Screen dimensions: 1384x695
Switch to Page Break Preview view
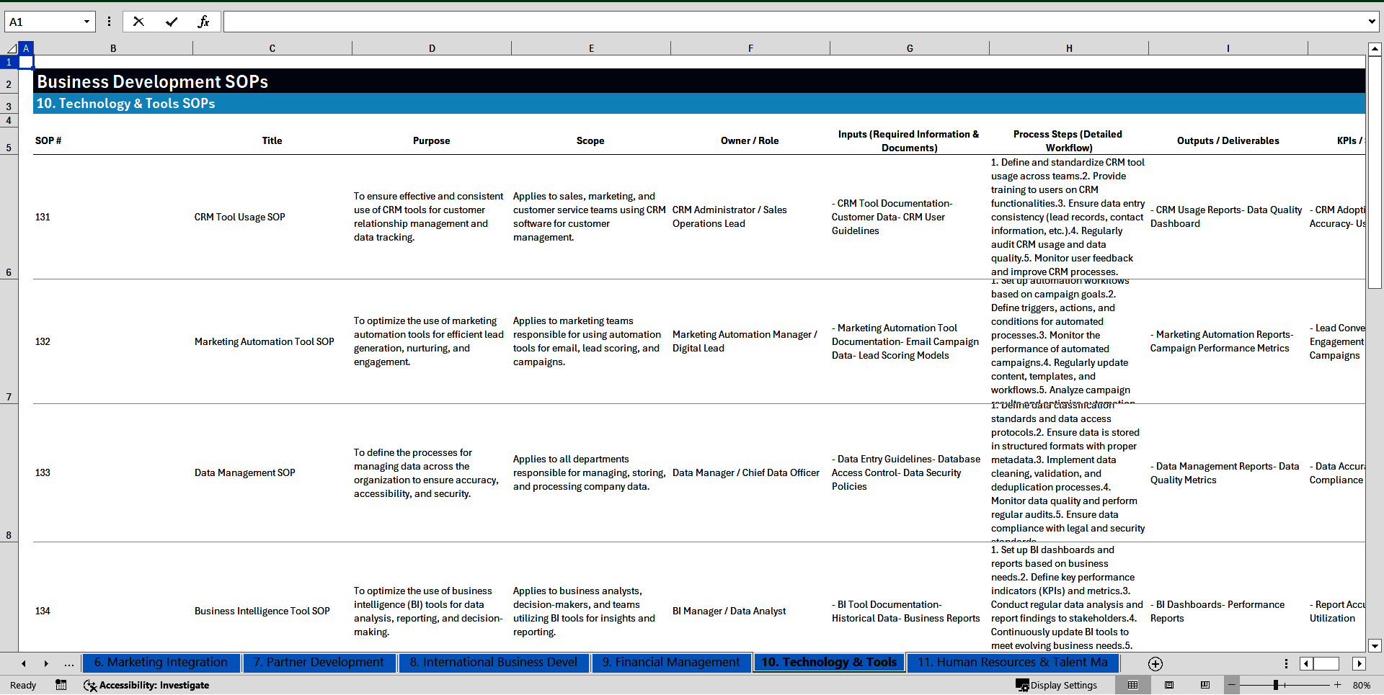[1205, 685]
